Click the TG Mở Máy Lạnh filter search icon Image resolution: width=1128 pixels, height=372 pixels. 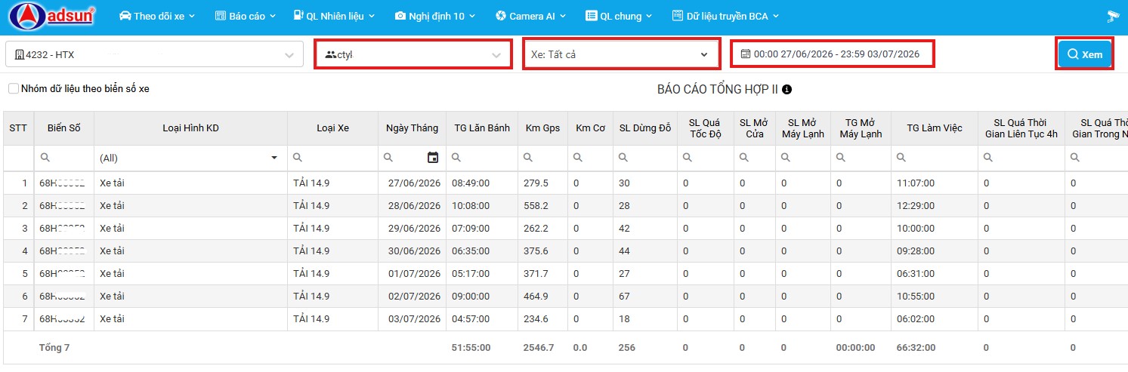point(841,158)
